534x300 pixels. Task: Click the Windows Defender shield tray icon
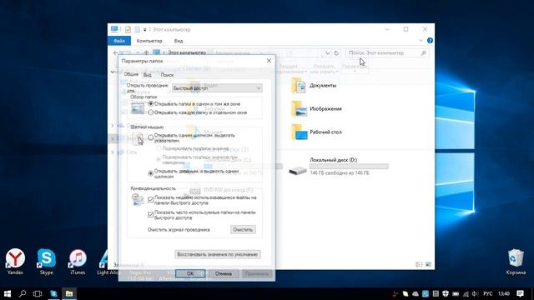point(446,294)
